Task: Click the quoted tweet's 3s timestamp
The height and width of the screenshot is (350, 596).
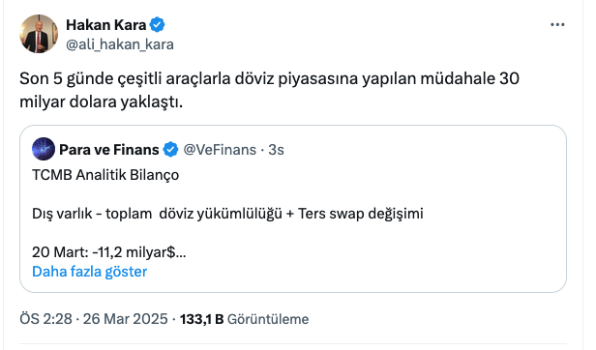Action: 276,150
